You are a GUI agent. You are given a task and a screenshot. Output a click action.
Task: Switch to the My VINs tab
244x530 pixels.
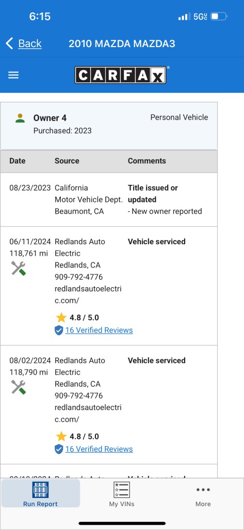tap(122, 493)
